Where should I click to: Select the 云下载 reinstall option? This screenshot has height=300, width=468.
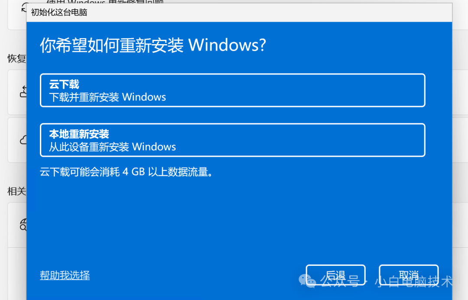[233, 90]
